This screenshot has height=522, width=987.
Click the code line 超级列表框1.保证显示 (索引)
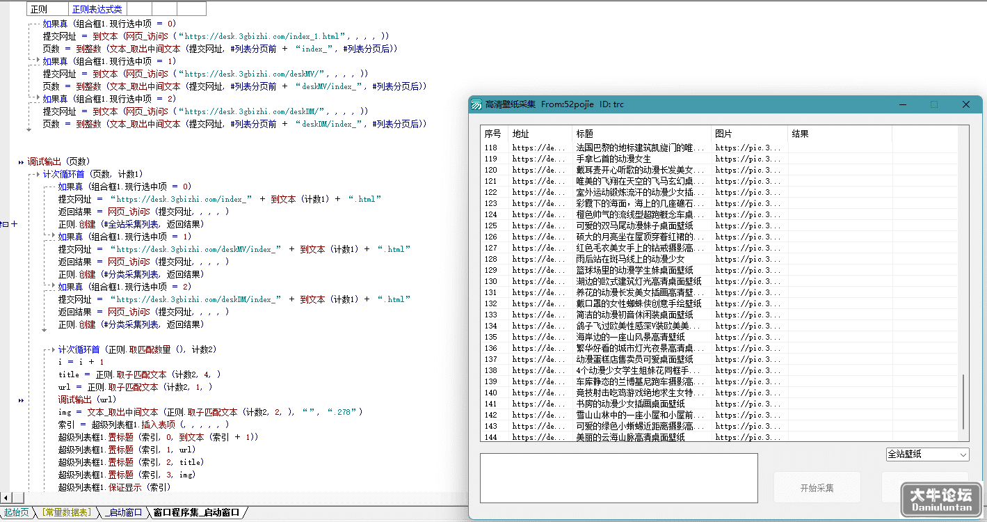tap(114, 487)
